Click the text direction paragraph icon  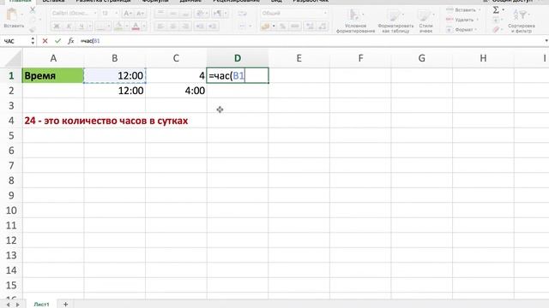[x=217, y=14]
